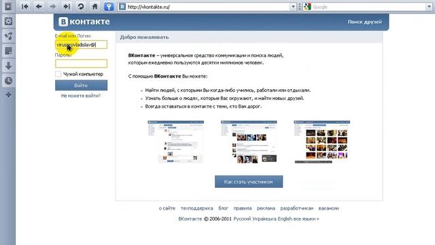435x245 pixels.
Task: Open the блог footer link
Action: point(223,208)
